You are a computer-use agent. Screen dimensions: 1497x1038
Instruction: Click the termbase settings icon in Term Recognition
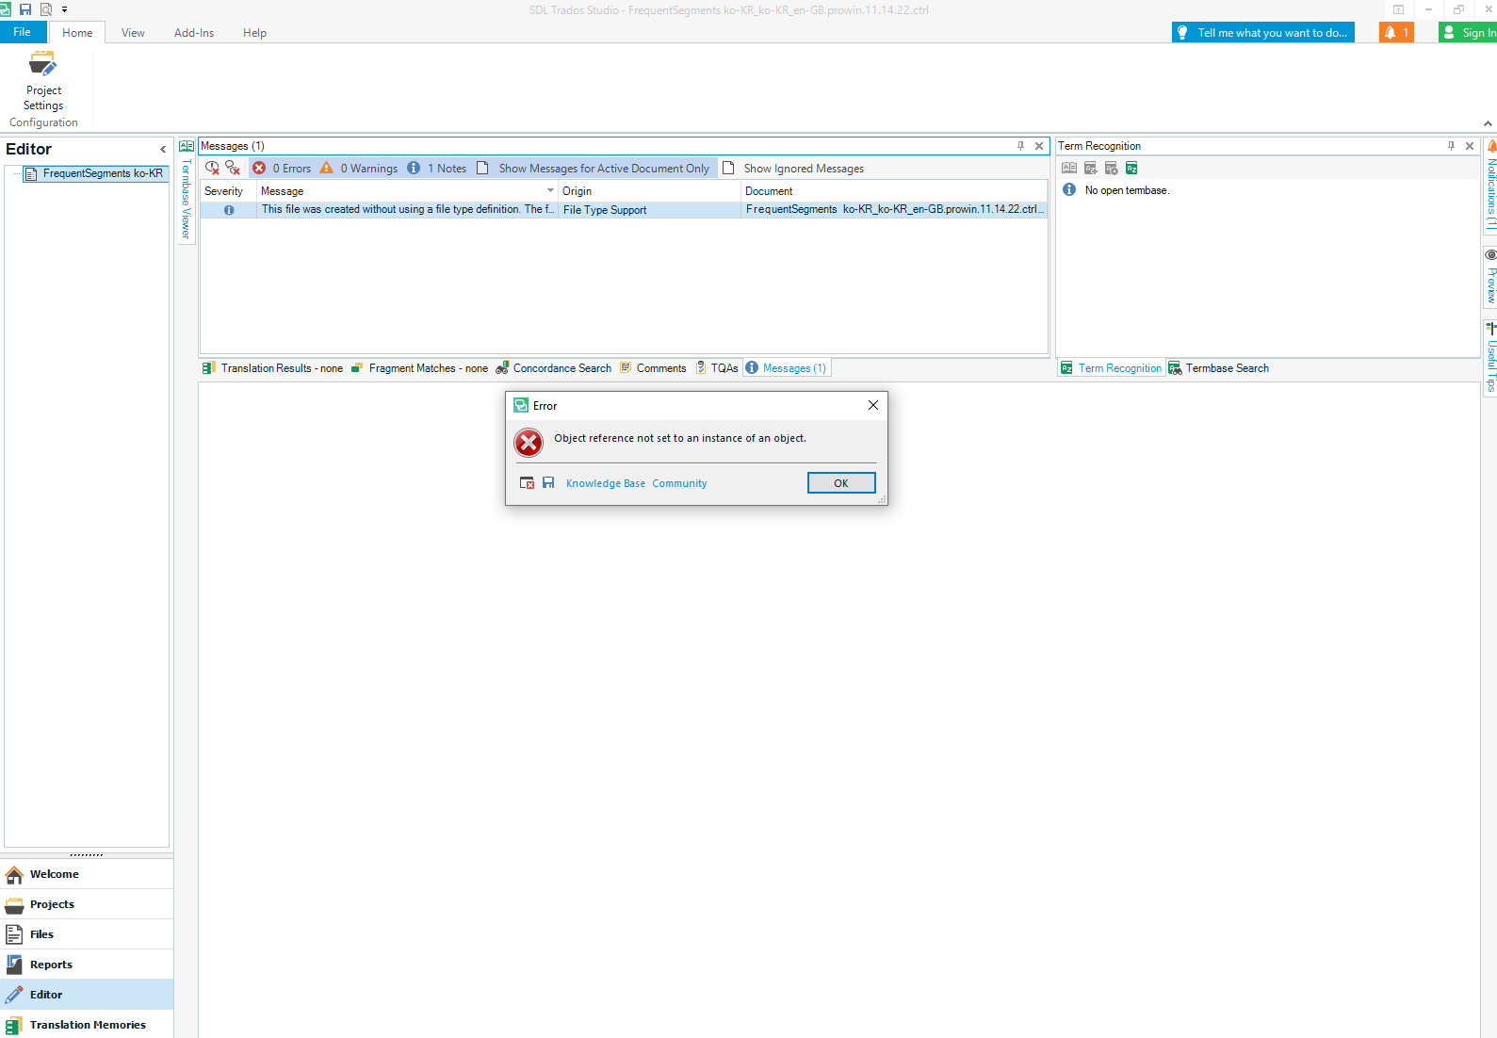(x=1111, y=168)
